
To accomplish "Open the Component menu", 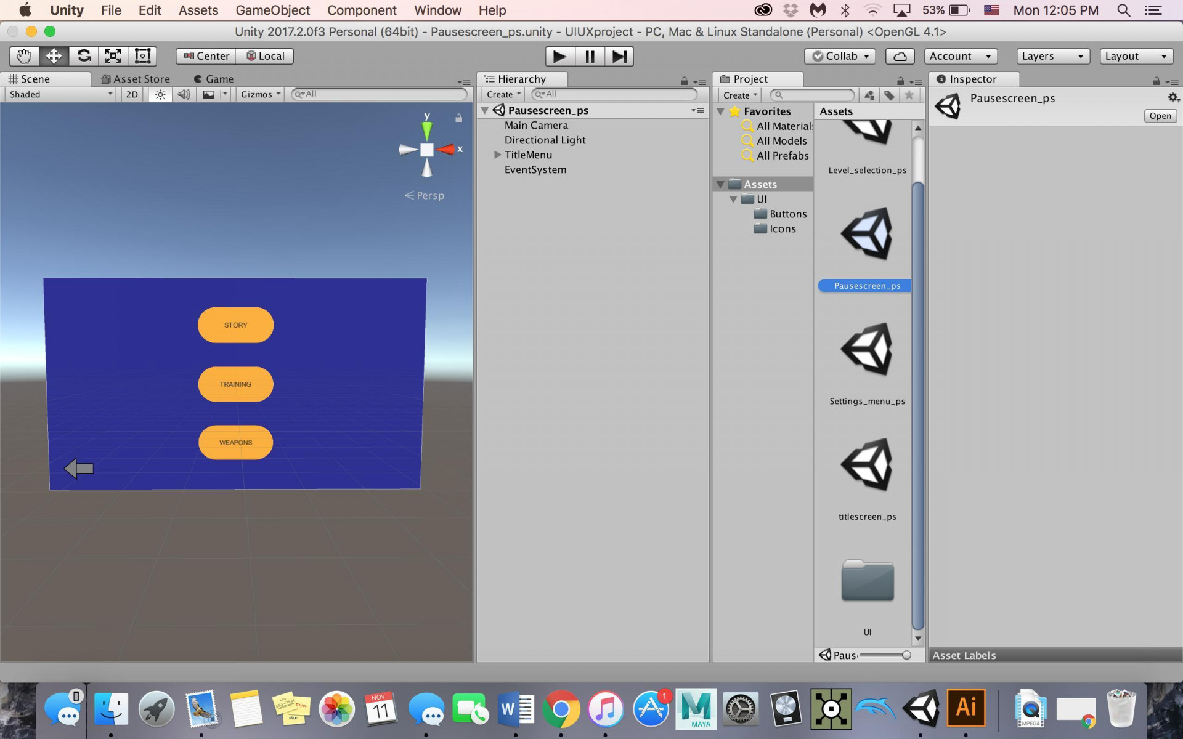I will click(x=362, y=10).
